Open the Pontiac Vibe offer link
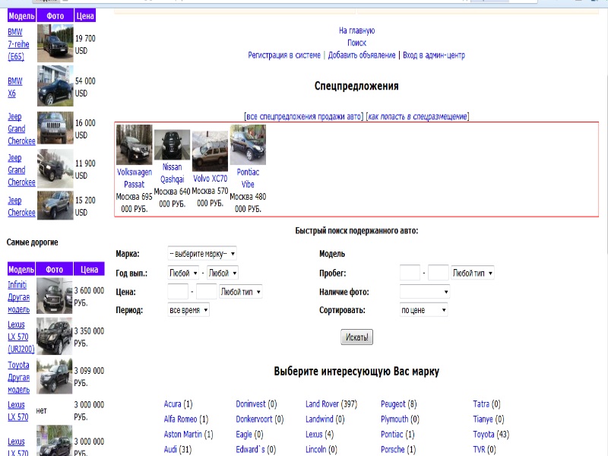 coord(248,178)
